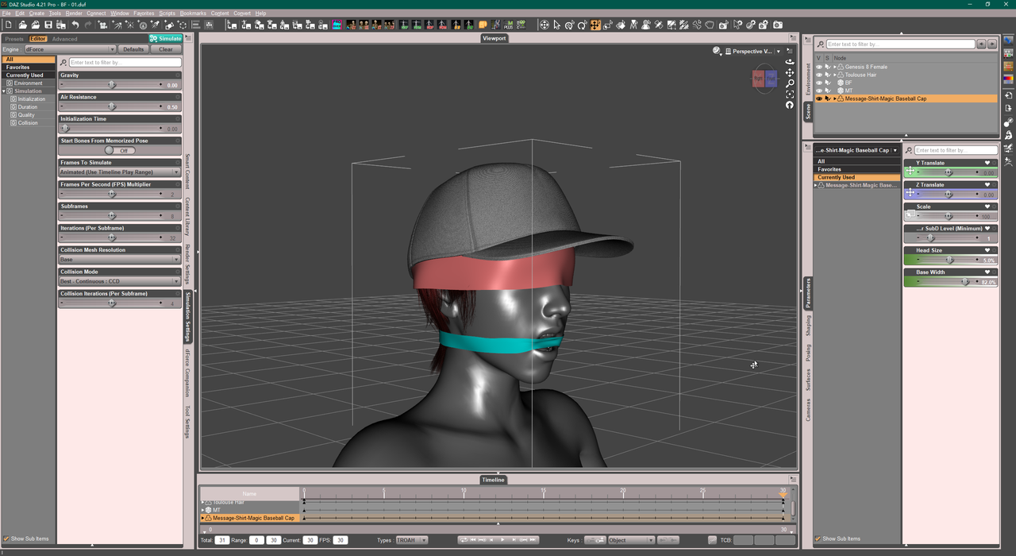Expand the Genesis 8 Female node

[x=834, y=67]
